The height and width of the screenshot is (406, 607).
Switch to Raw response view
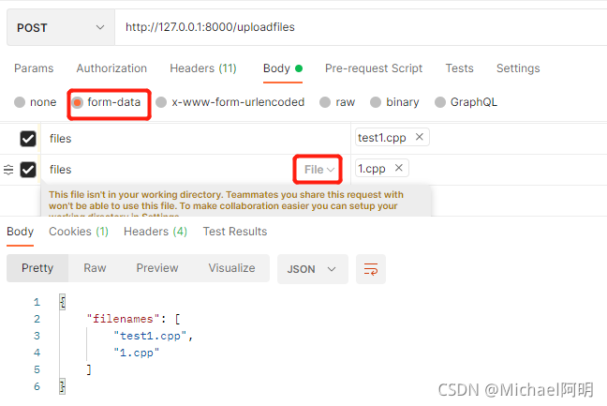point(95,268)
